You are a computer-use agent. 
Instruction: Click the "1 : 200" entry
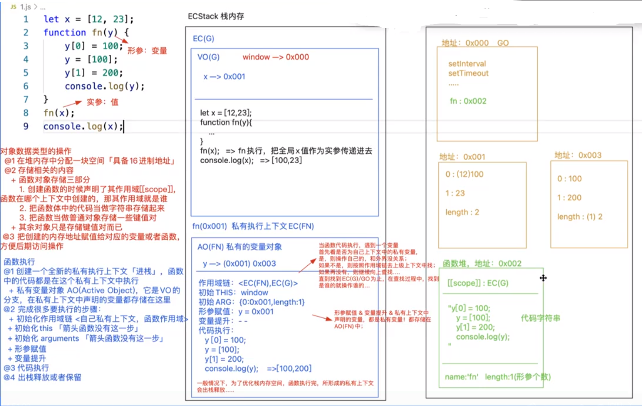[x=569, y=198]
